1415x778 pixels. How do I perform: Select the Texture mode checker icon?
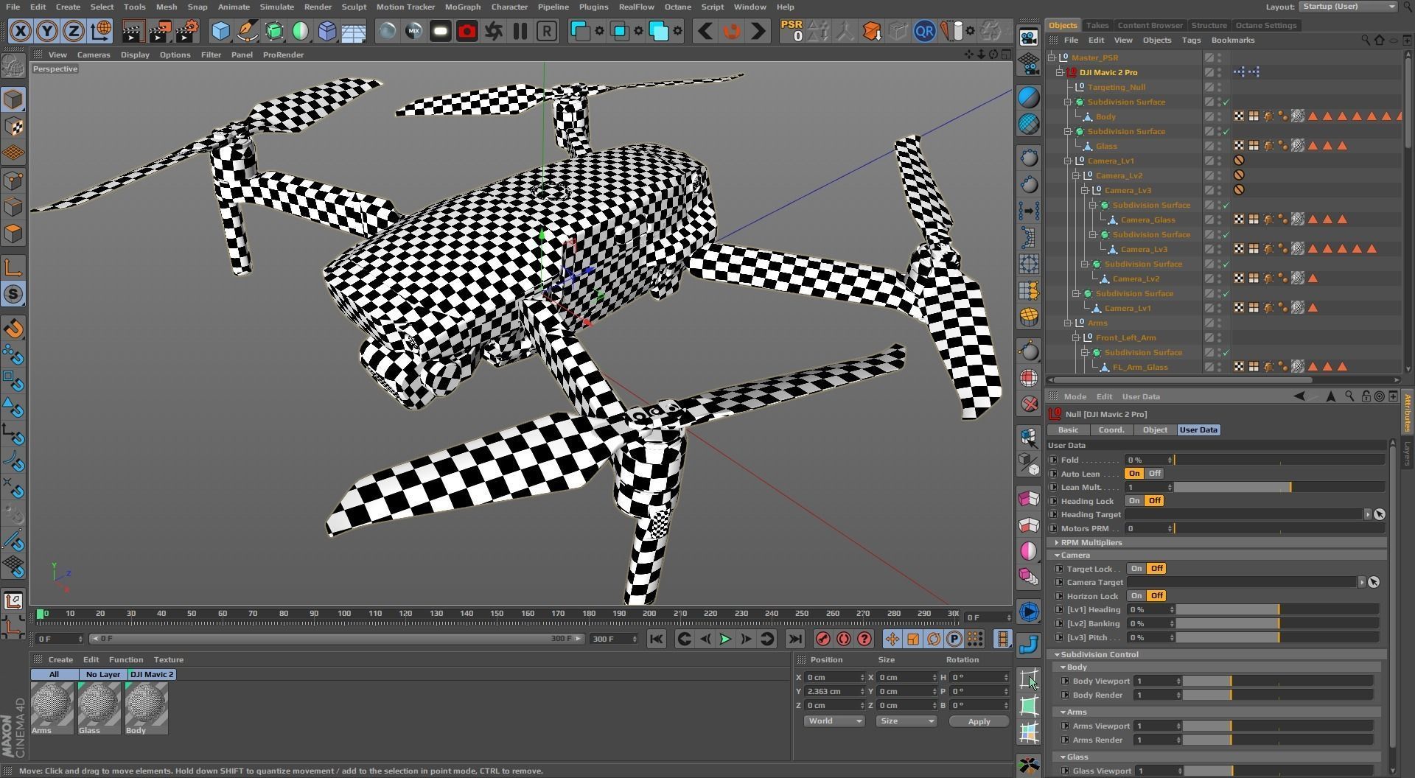(x=13, y=127)
